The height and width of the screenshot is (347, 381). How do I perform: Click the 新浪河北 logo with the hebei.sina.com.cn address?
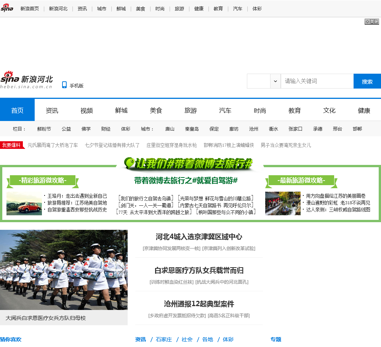tap(27, 80)
